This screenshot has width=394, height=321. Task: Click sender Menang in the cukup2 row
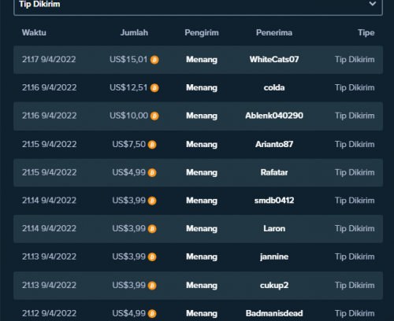tap(202, 286)
